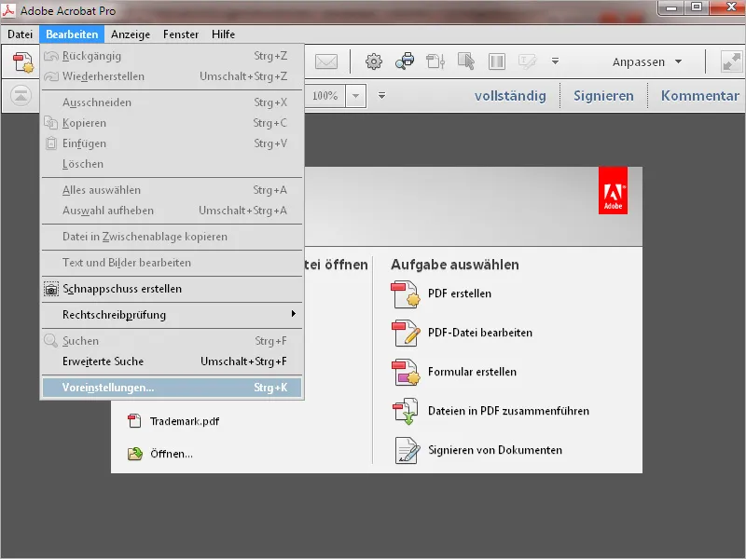Open the Anzeige menu
The image size is (746, 559).
(x=131, y=34)
